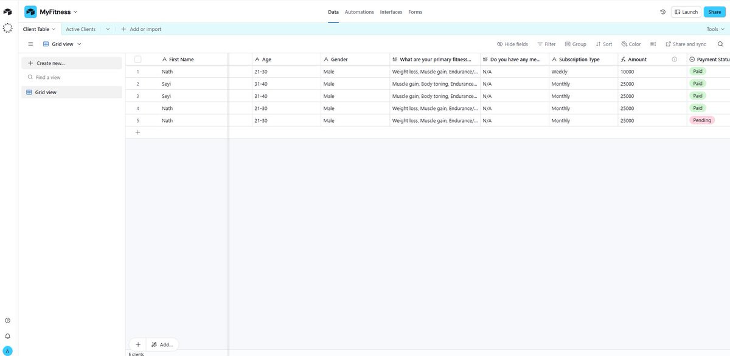
Task: Open the base history icon
Action: click(x=662, y=12)
